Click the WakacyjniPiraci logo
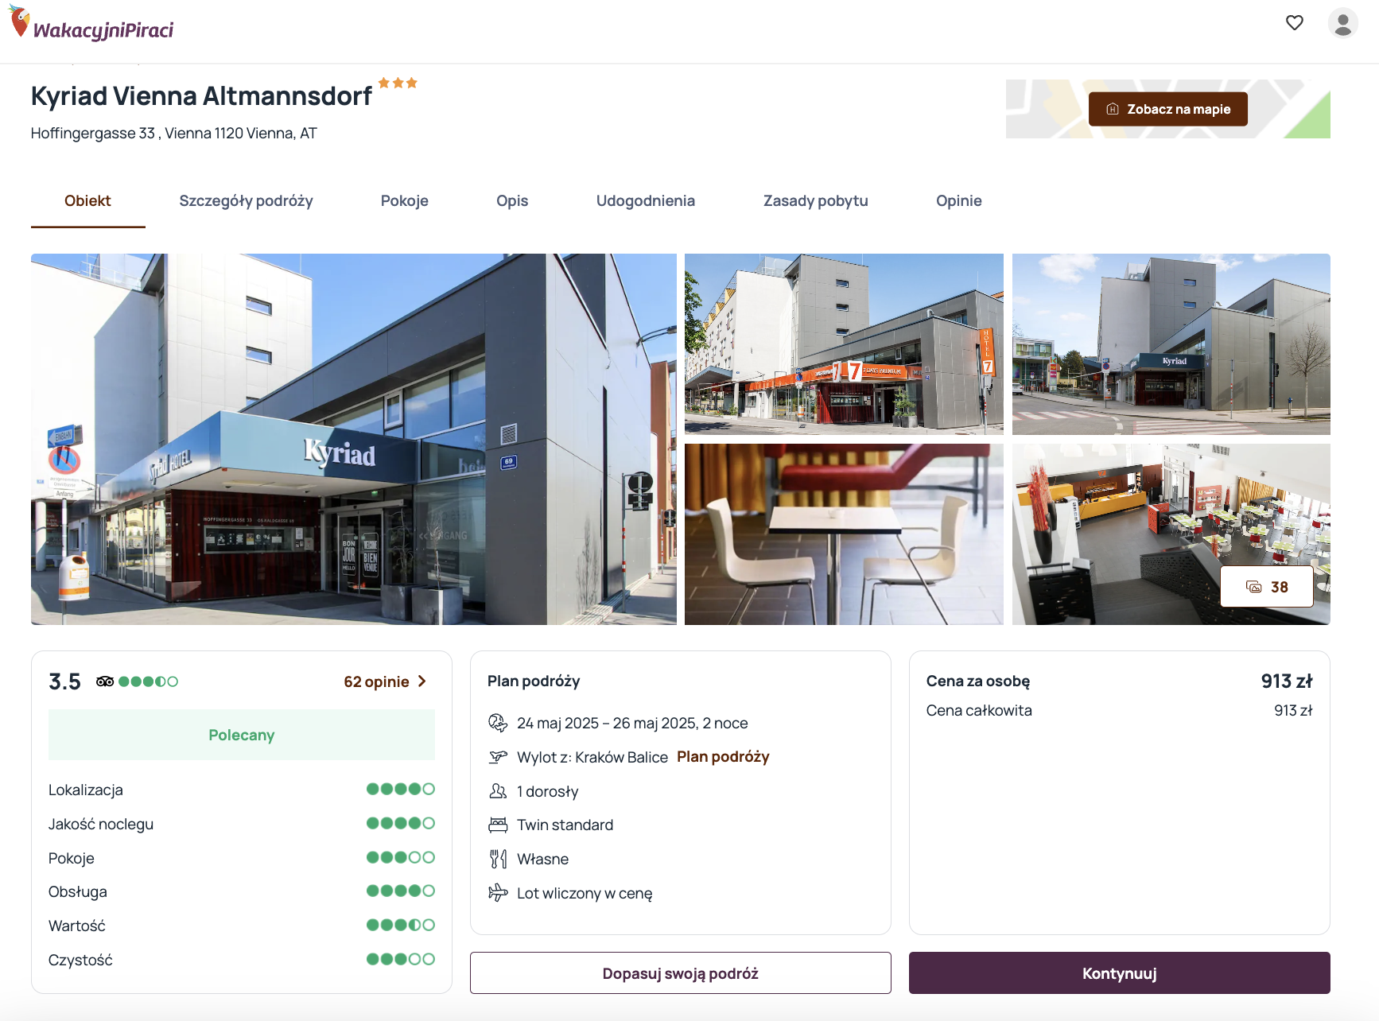 91,24
